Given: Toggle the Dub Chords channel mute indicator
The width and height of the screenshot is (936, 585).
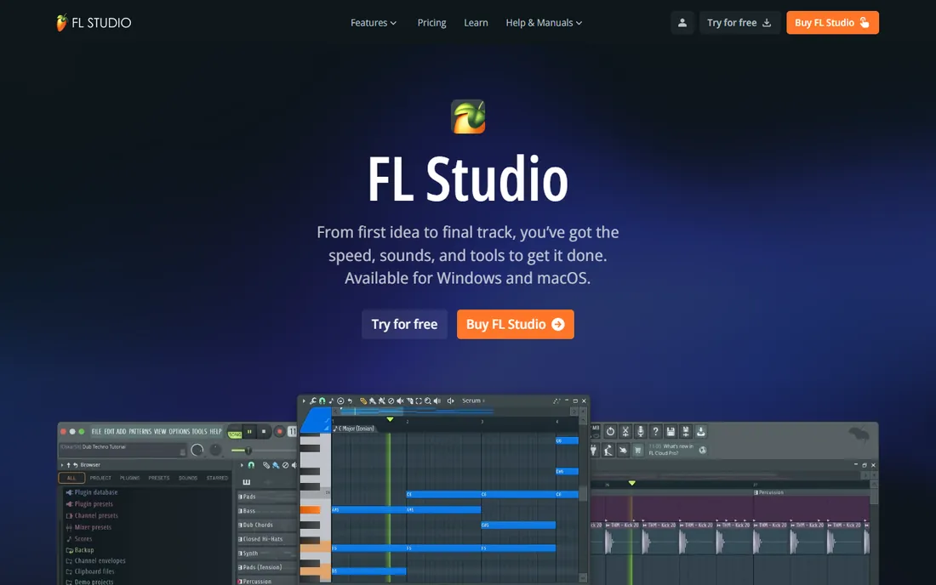Looking at the screenshot, I should coord(240,525).
